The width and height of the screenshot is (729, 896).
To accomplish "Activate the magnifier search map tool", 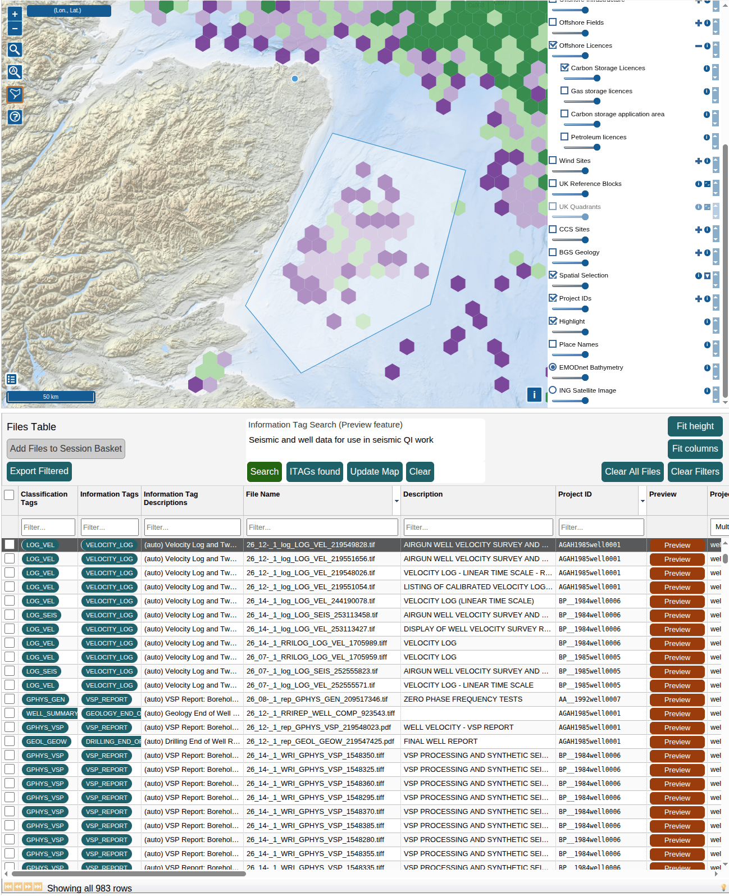I will pyautogui.click(x=15, y=49).
